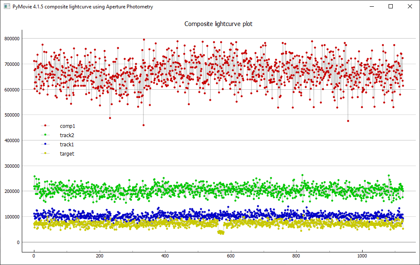Click the 800000 y-axis tick label
420x265 pixels.
(11, 39)
